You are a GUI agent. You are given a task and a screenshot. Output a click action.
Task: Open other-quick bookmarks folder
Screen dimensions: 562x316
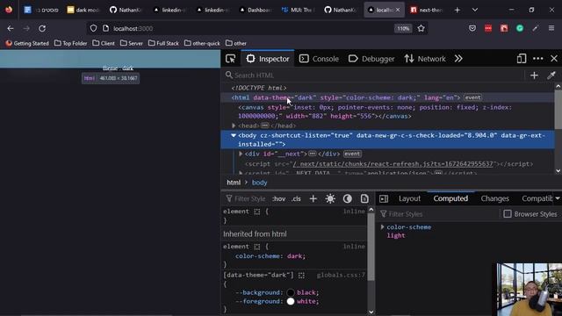tap(202, 43)
